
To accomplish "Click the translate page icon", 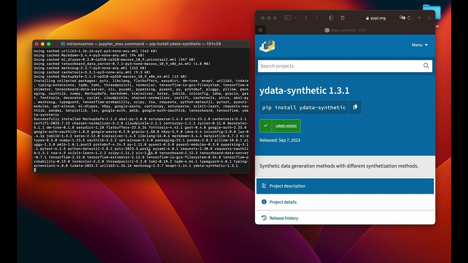I will coord(402,18).
